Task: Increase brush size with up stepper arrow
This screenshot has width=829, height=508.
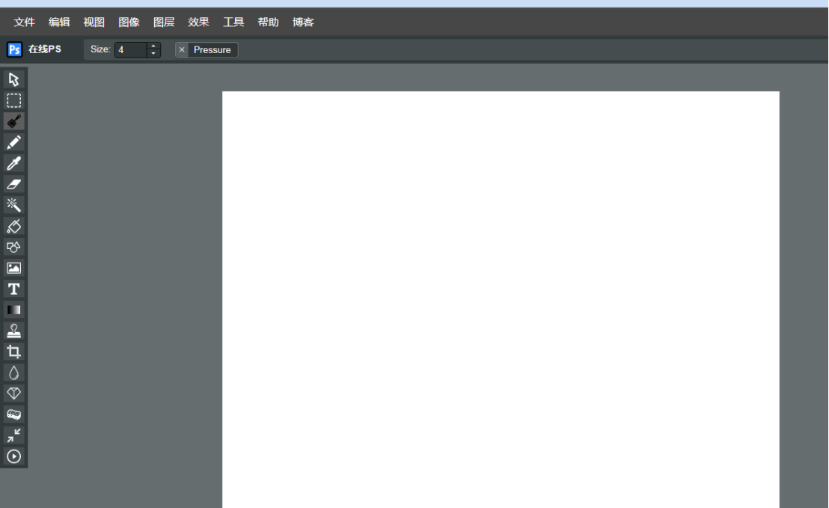Action: click(x=153, y=46)
